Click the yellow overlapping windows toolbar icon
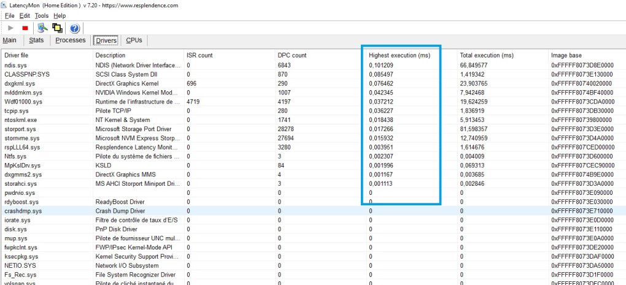 pyautogui.click(x=58, y=28)
